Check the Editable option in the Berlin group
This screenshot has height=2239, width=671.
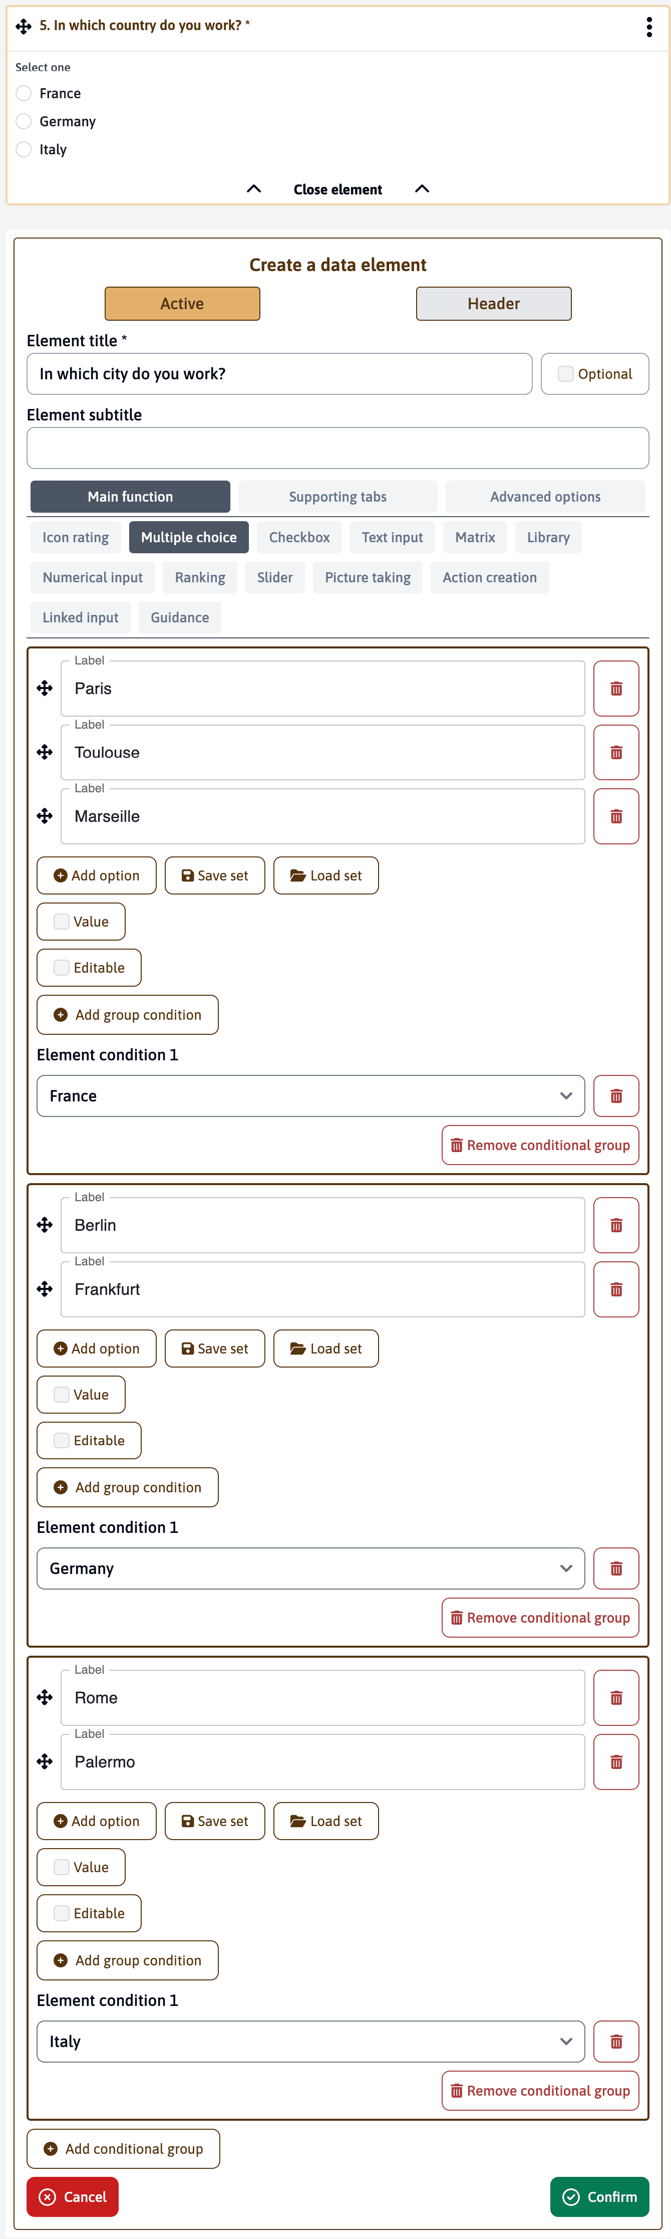[x=61, y=1440]
